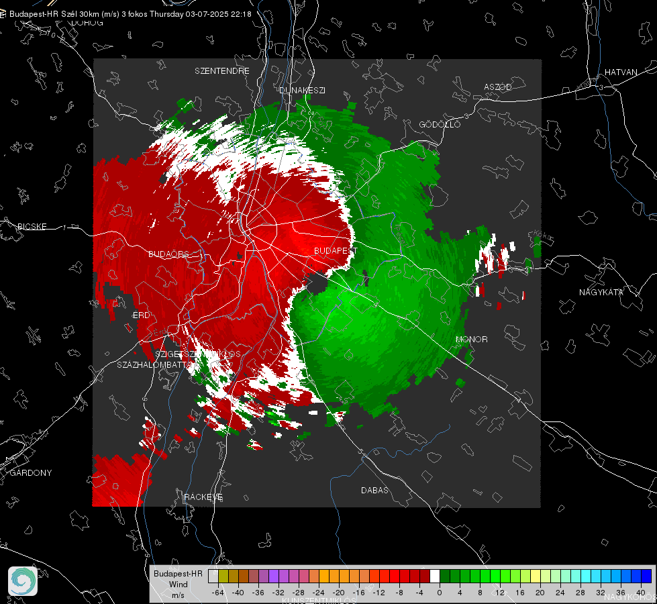This screenshot has height=604, width=657.
Task: Click the SZÁZHALOMBATTA town label
Action: point(154,364)
